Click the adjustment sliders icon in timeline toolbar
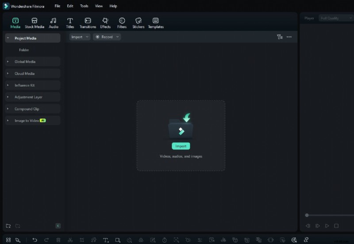The height and width of the screenshot is (244, 354). tap(200, 240)
